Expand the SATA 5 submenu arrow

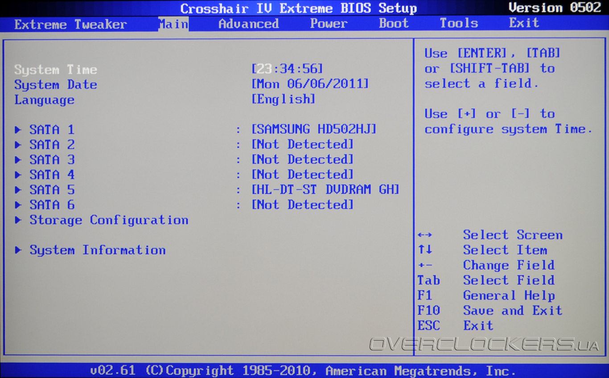click(x=18, y=190)
